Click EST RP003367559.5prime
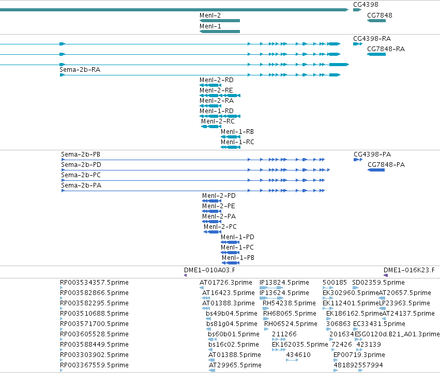The image size is (440, 373). [x=62, y=370]
